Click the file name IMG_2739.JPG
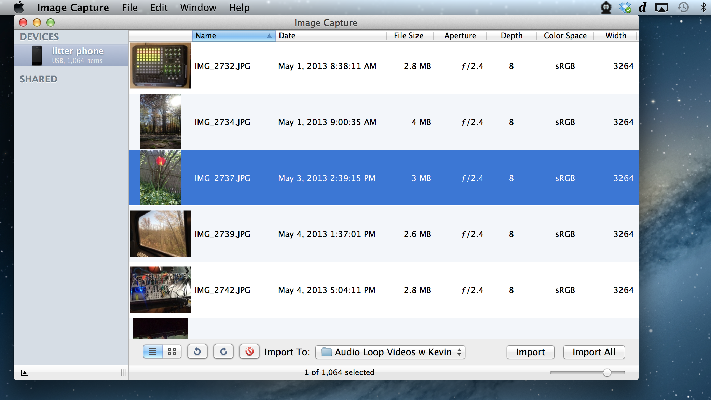 coord(222,234)
